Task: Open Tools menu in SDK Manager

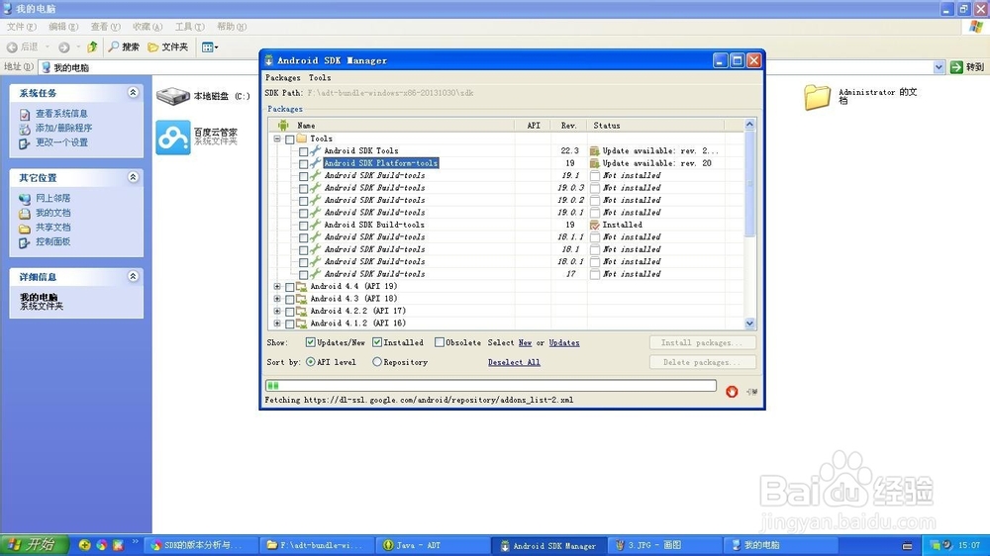Action: pyautogui.click(x=320, y=77)
